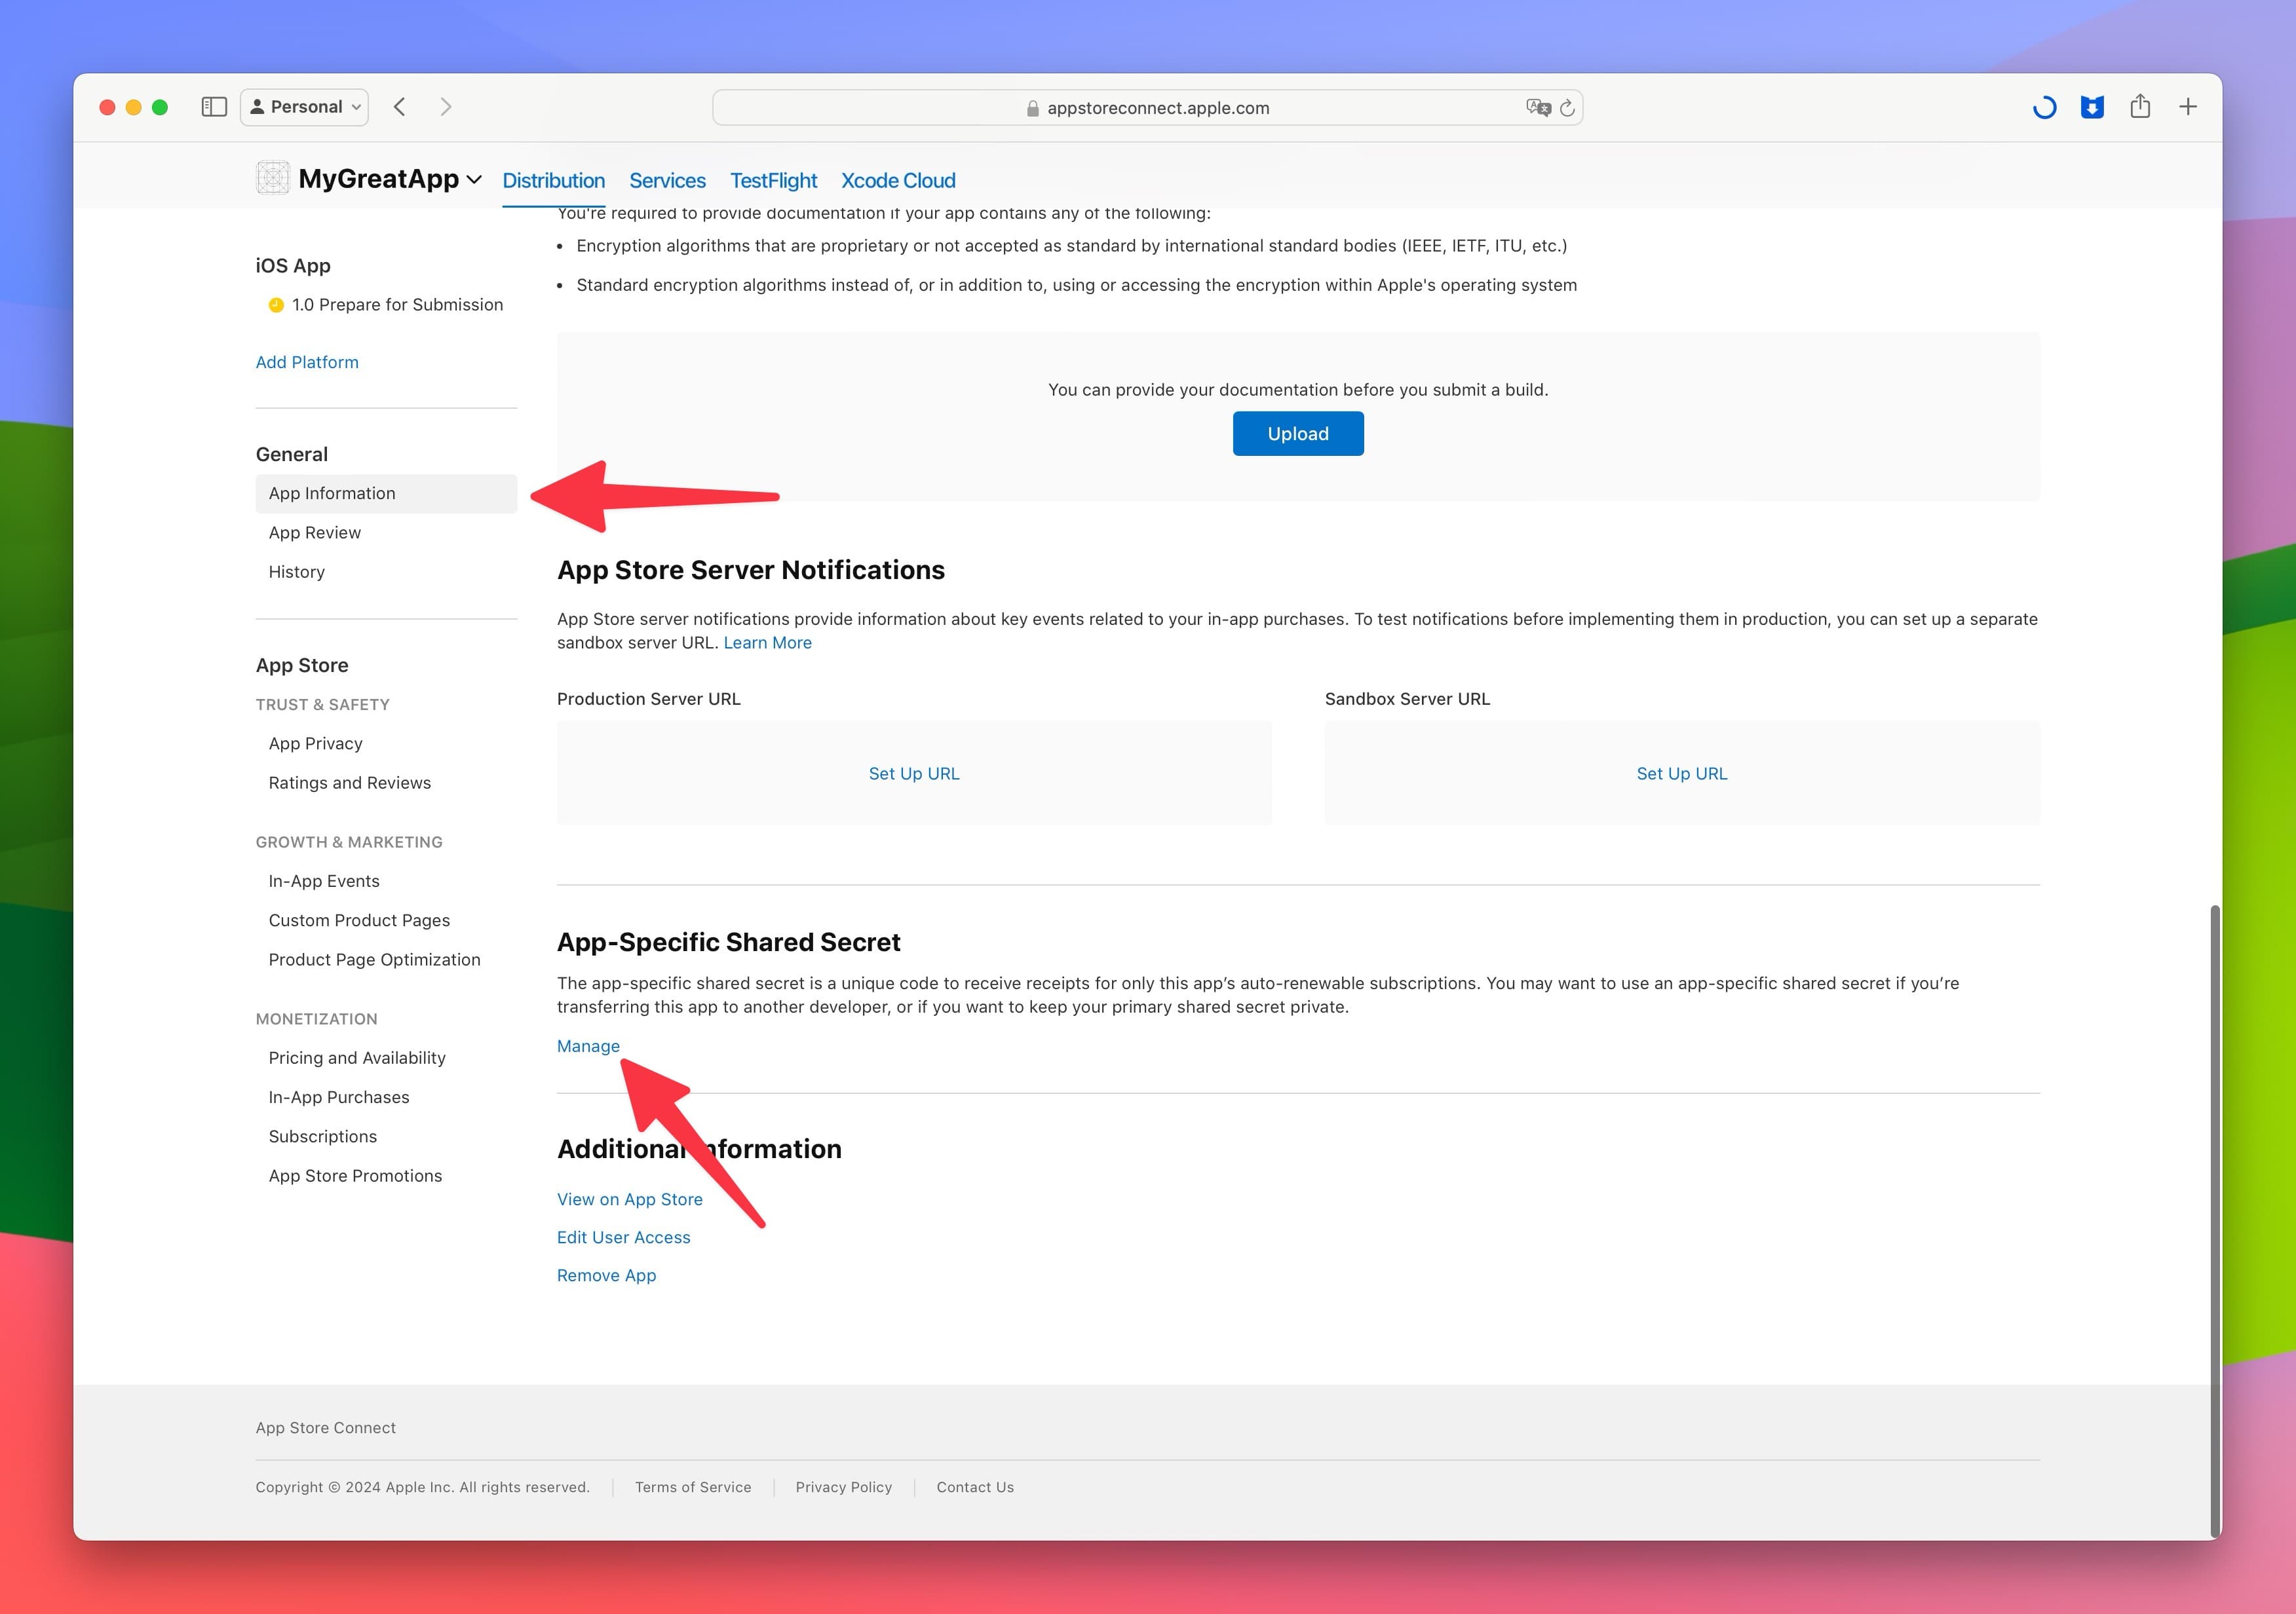Open In-App Purchases in sidebar

(x=339, y=1097)
